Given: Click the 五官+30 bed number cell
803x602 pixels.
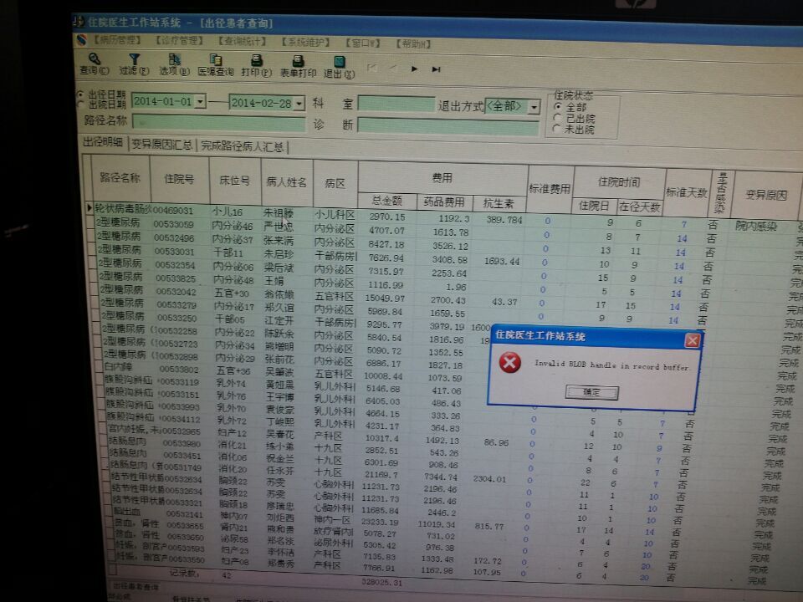Looking at the screenshot, I should coord(232,293).
